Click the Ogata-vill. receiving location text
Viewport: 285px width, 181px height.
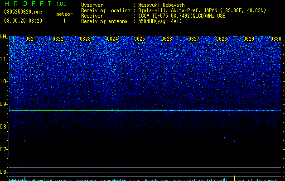[202, 10]
